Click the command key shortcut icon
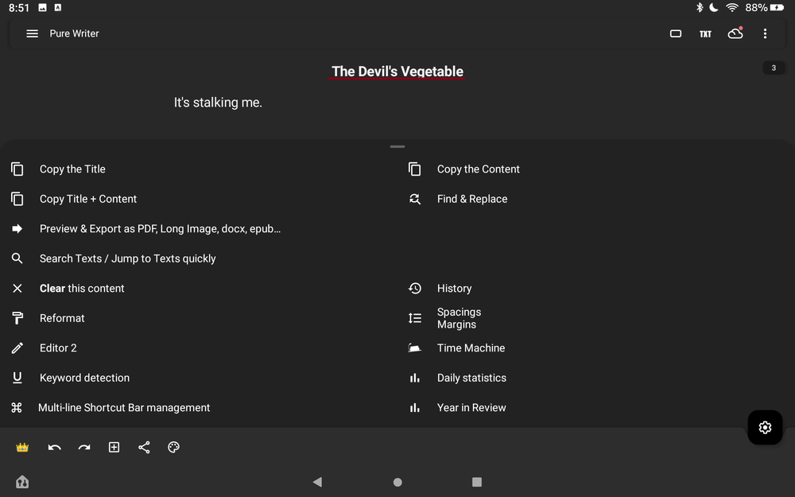 coord(17,408)
